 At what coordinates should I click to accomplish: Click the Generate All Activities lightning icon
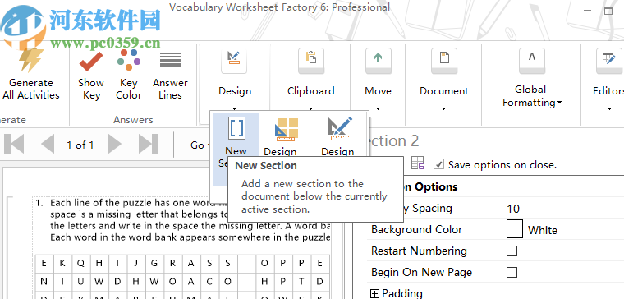point(31,60)
